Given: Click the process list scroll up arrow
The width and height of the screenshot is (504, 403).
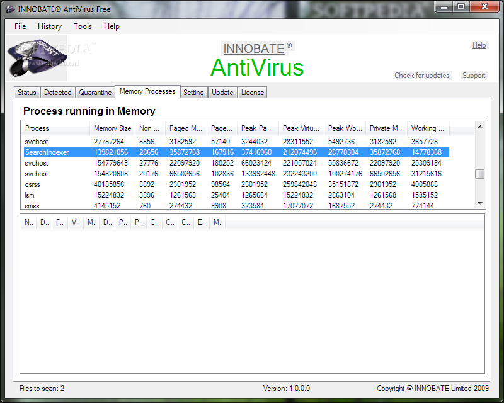Looking at the screenshot, I should coord(480,127).
